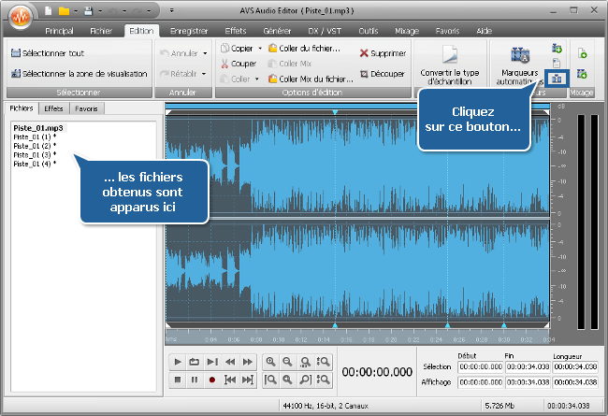Click the Sélection Début time field
Viewport: 608px width, 416px height.
click(481, 366)
